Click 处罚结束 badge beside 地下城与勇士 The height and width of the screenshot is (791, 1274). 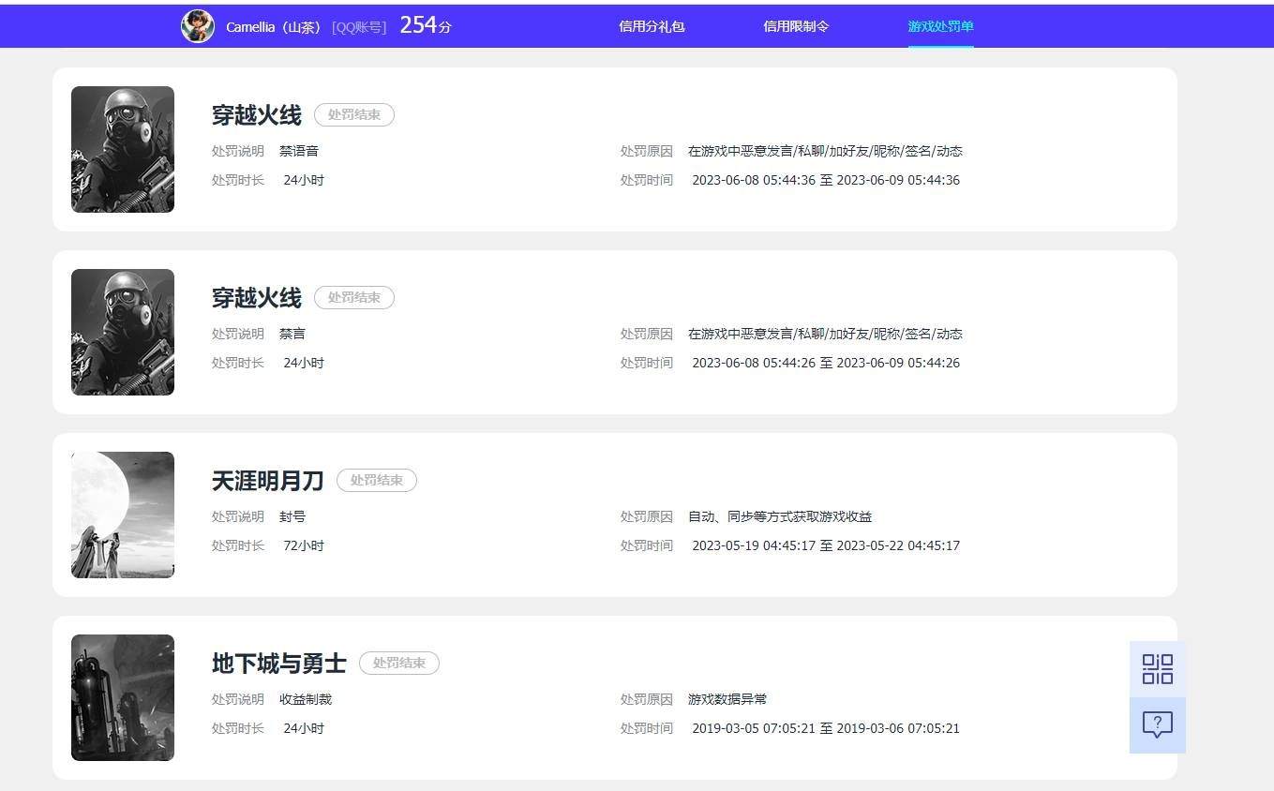click(399, 664)
